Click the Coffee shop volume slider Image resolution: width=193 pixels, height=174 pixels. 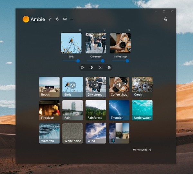click(x=127, y=61)
